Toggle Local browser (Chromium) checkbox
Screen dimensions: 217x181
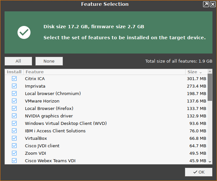14,93
